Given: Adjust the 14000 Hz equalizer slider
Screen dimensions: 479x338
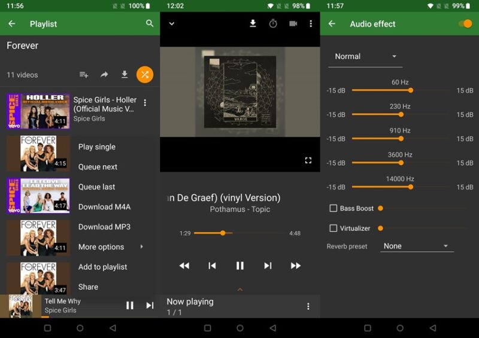Looking at the screenshot, I should pos(401,187).
